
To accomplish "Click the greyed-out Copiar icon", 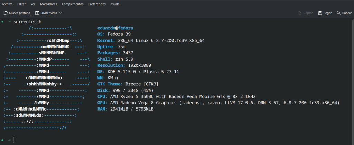I will pyautogui.click(x=300, y=13).
